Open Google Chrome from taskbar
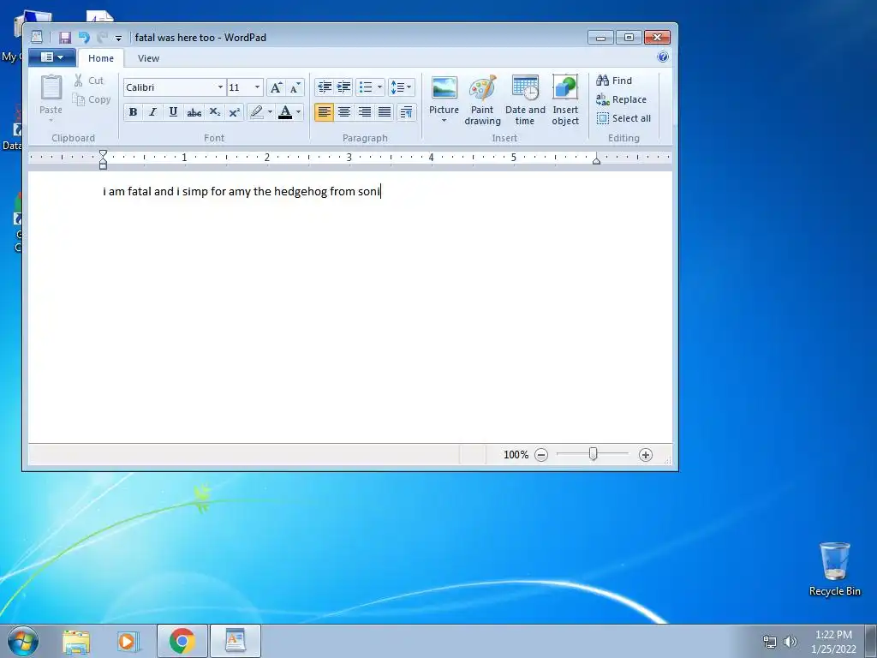Viewport: 877px width, 658px height. [x=182, y=641]
